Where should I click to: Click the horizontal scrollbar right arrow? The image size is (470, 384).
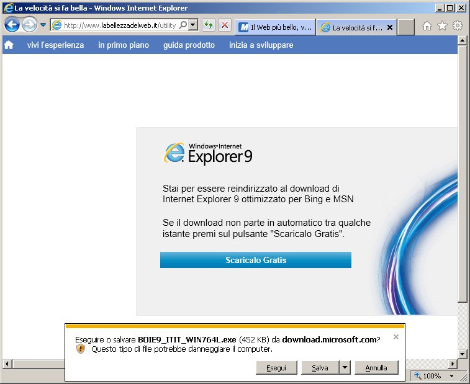pos(453,364)
